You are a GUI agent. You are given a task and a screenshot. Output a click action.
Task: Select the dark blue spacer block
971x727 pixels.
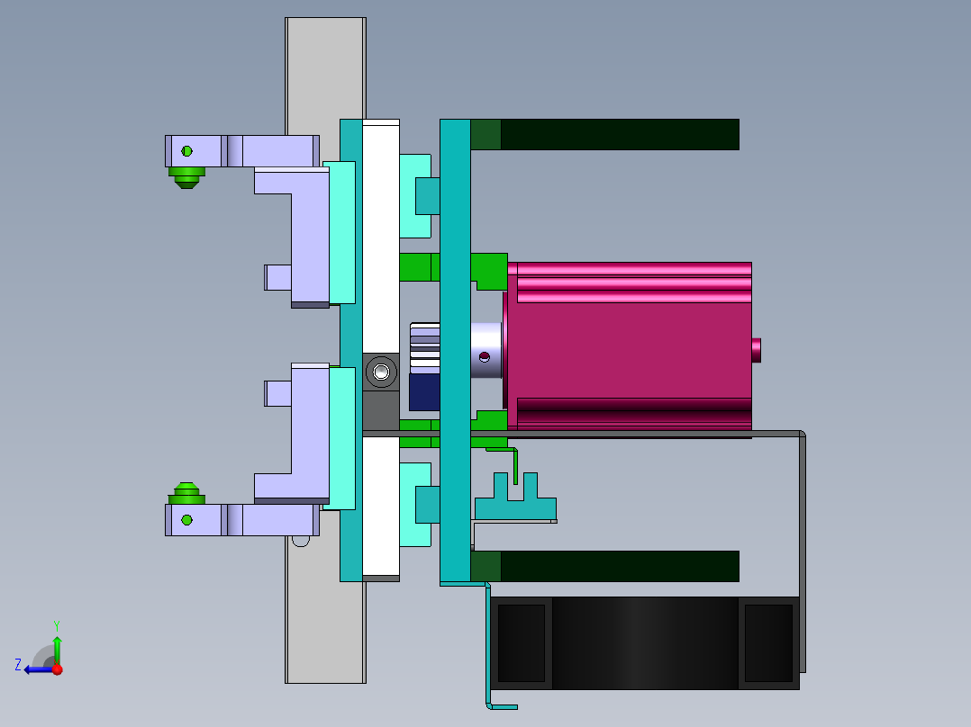click(423, 391)
